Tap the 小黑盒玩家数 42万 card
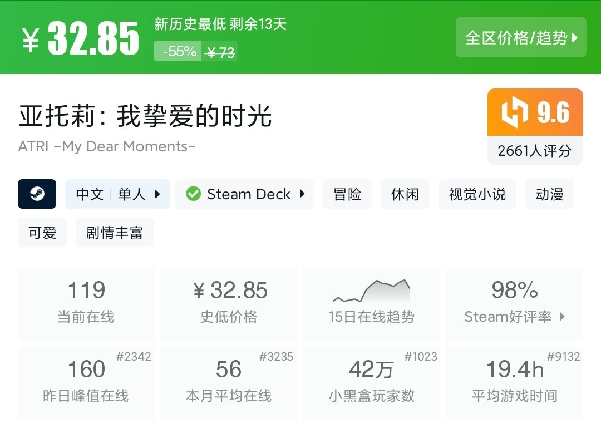The width and height of the screenshot is (601, 428). pos(371,382)
